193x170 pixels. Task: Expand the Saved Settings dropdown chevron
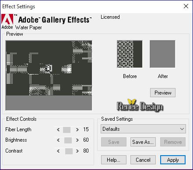coord(182,129)
